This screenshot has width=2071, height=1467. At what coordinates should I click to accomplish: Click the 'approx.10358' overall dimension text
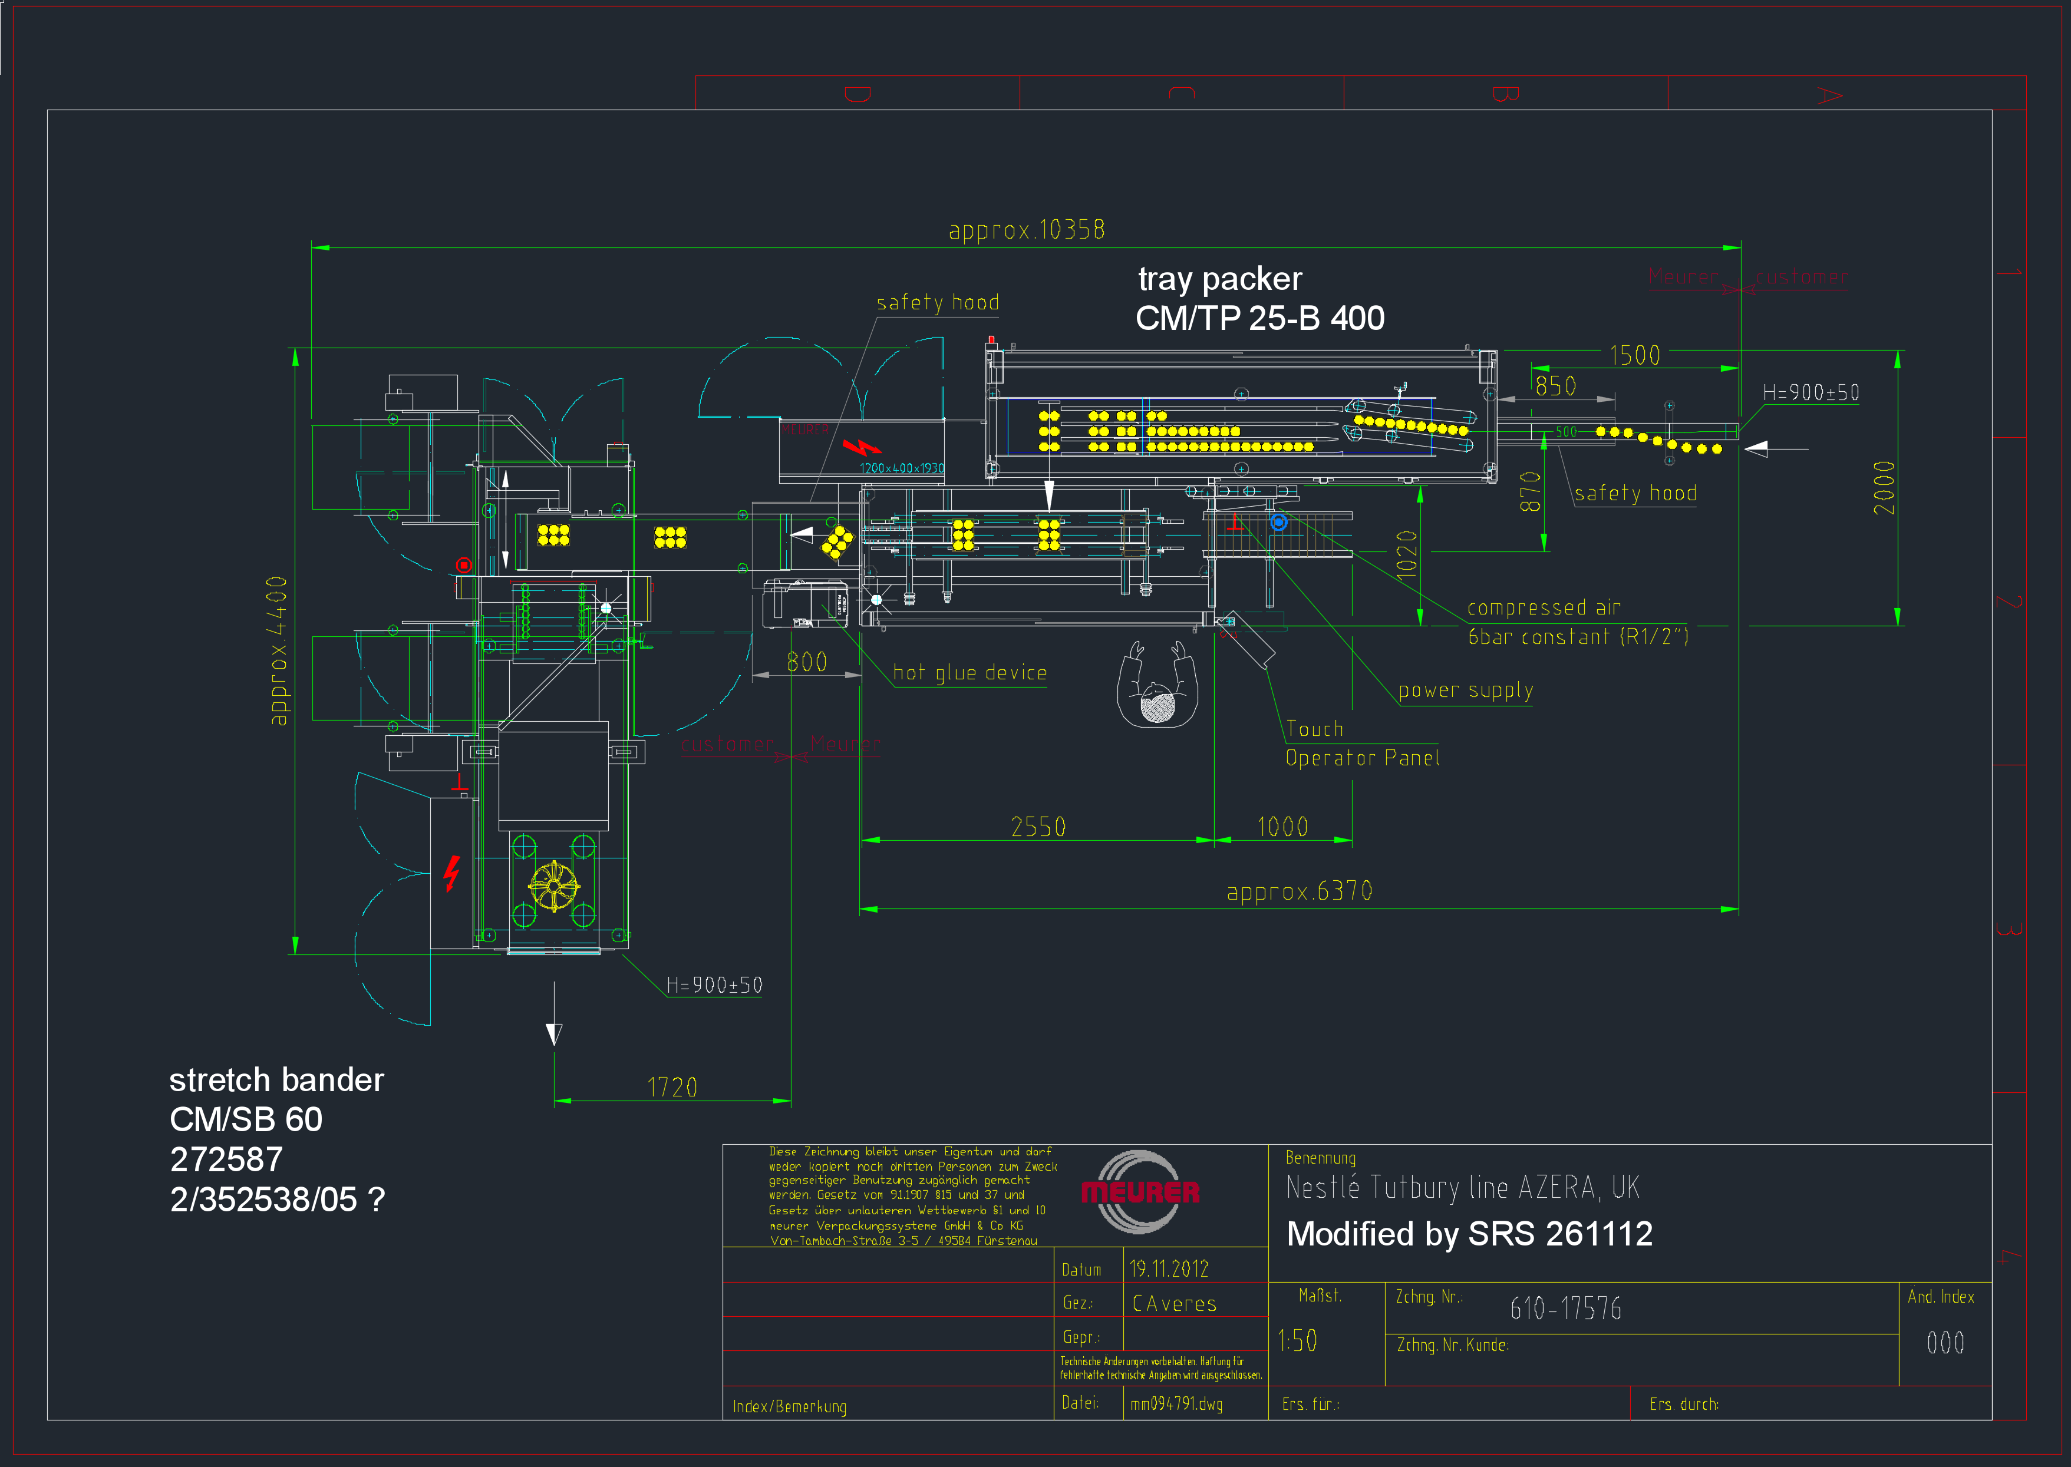1027,230
